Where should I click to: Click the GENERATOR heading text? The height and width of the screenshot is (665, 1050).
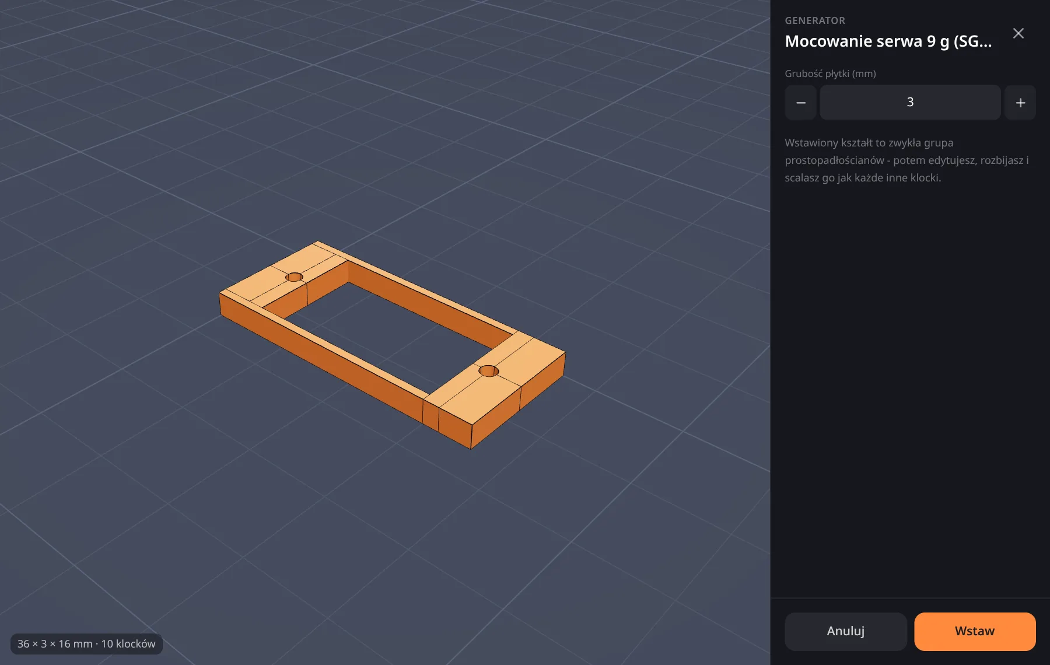tap(815, 20)
